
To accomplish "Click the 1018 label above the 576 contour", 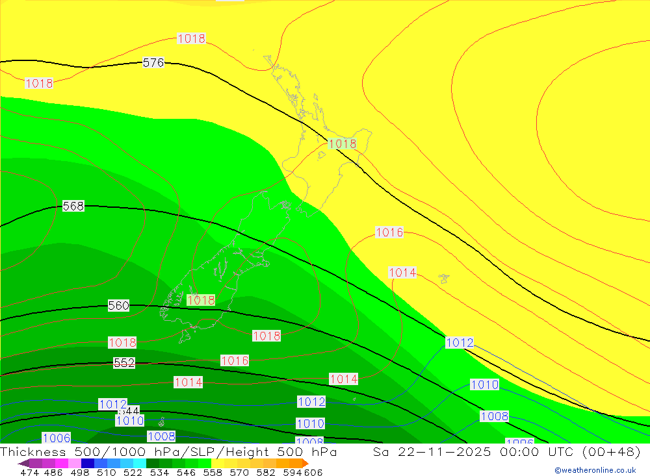I will coord(191,38).
